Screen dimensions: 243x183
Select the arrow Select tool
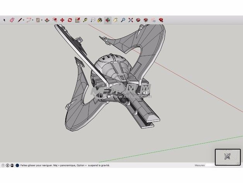(5, 20)
